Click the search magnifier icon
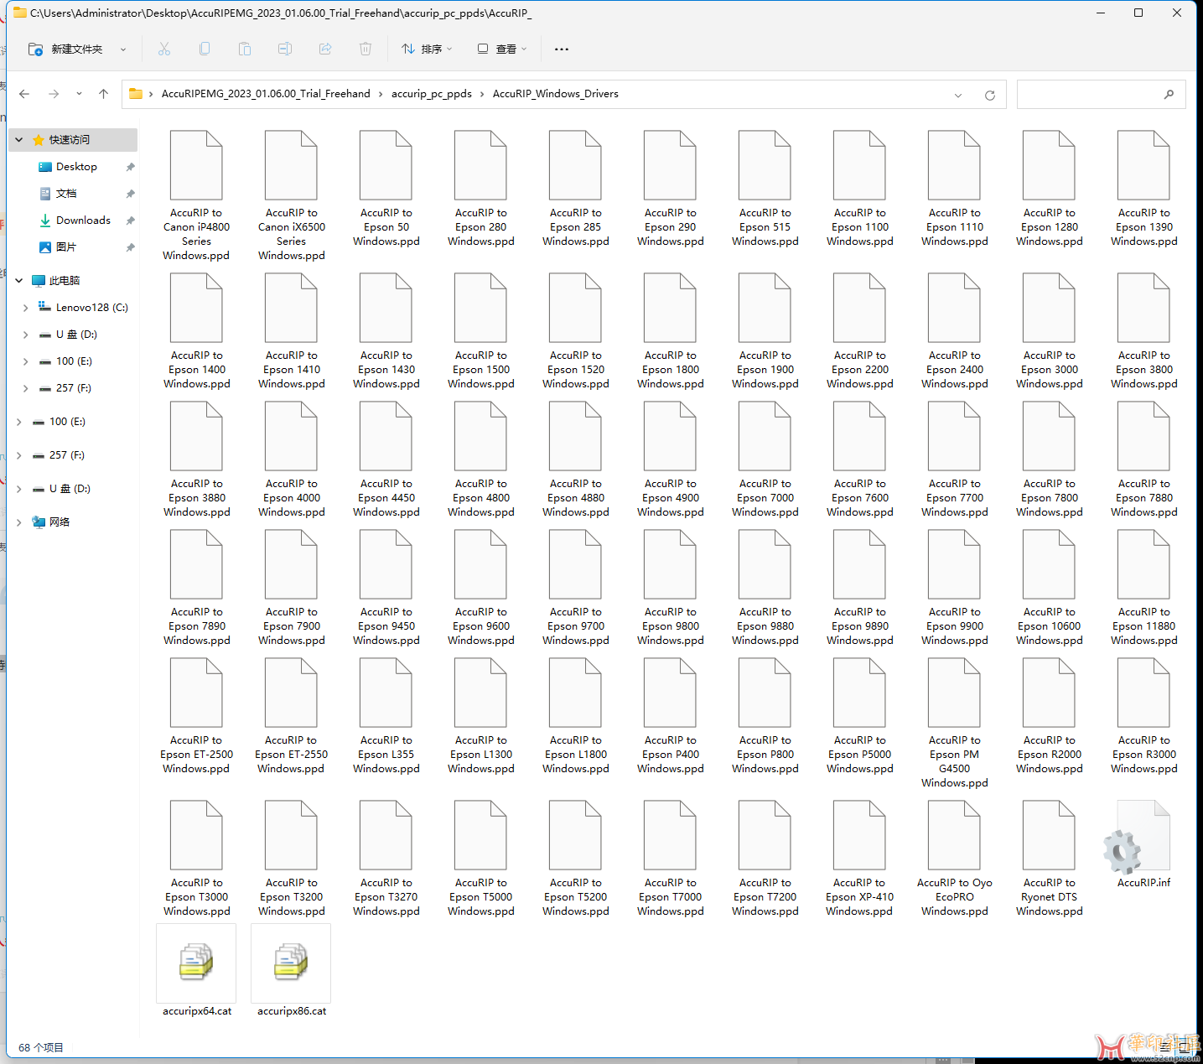Screen dimensions: 1203x1064 click(1169, 95)
